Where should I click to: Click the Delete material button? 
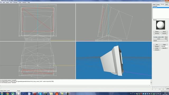pyautogui.click(x=164, y=45)
